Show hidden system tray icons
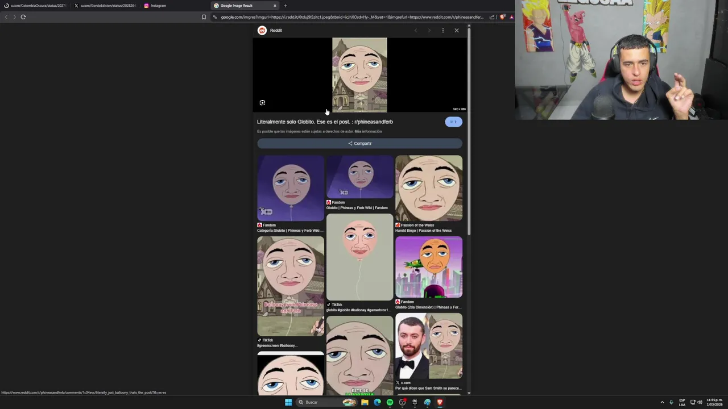728x409 pixels. (662, 402)
